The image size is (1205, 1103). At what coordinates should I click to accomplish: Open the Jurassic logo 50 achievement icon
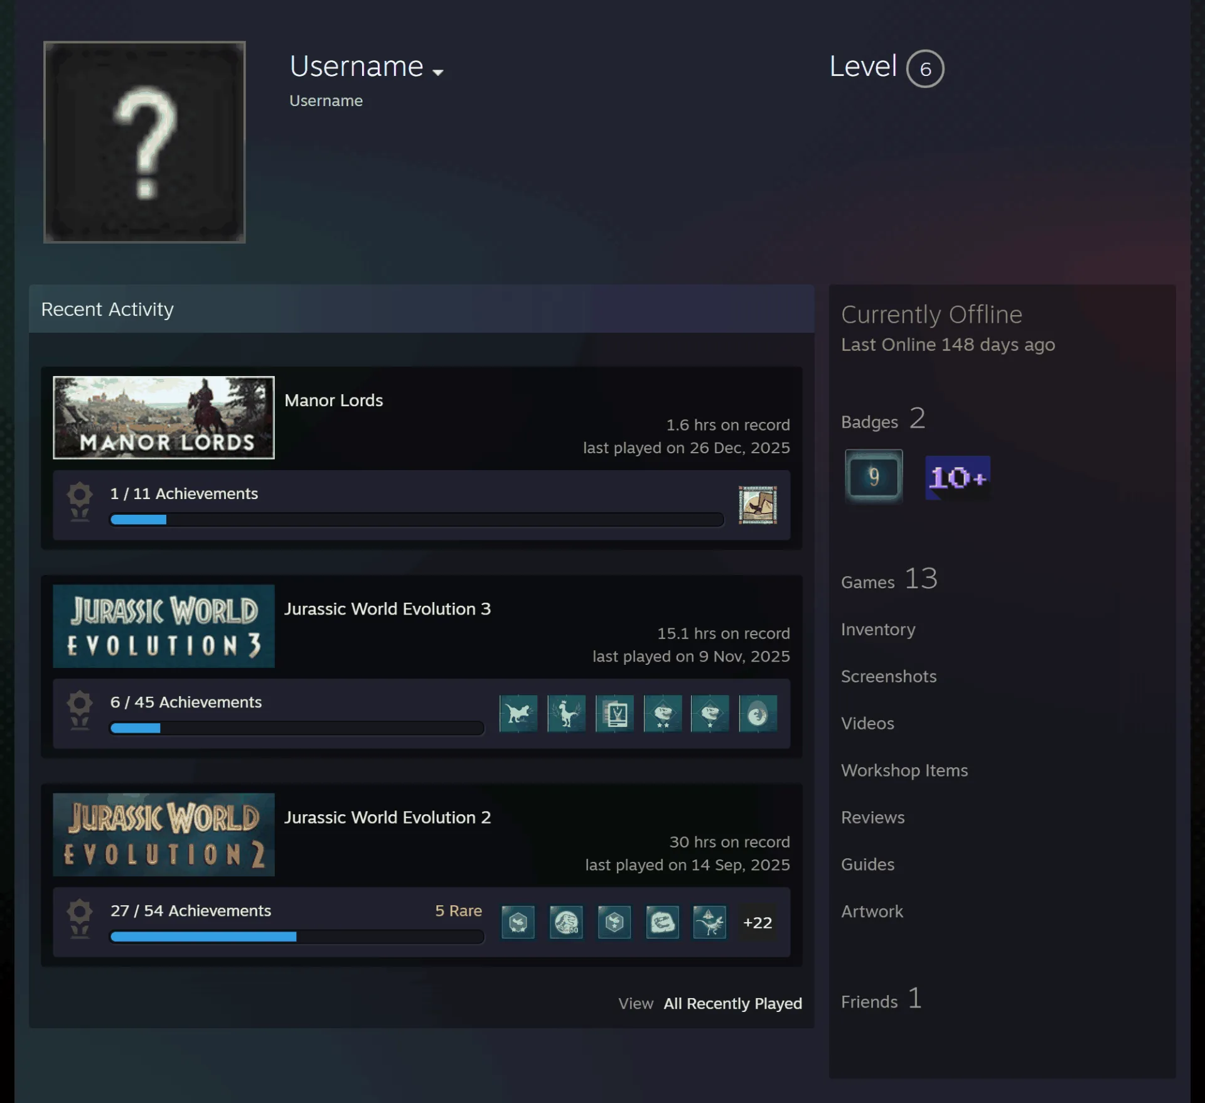(x=566, y=922)
